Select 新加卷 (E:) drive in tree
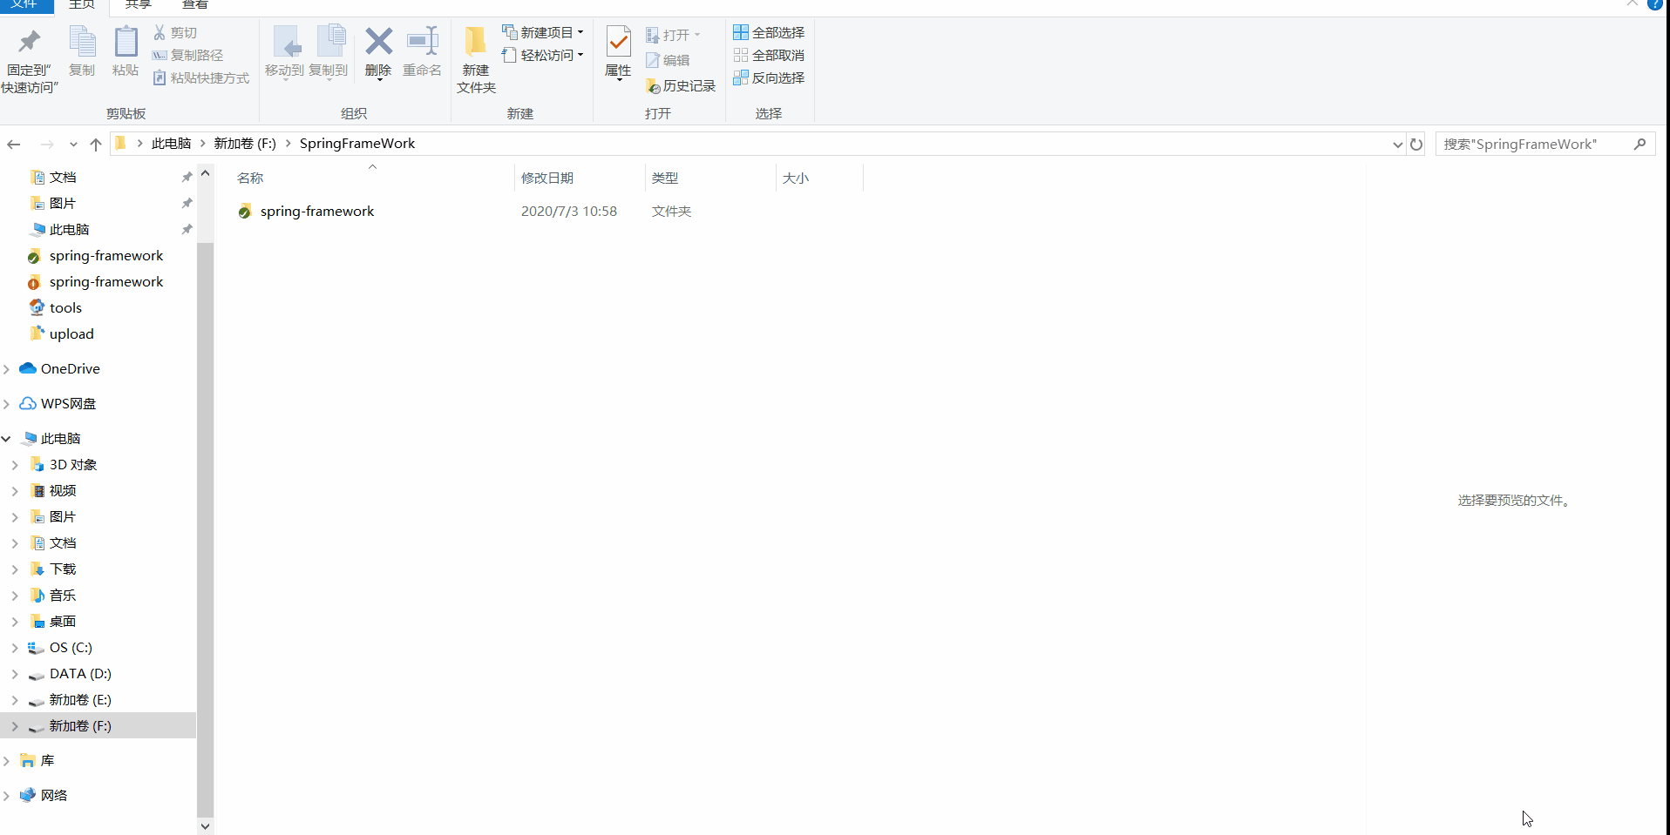Screen dimensions: 1670x835 80,700
